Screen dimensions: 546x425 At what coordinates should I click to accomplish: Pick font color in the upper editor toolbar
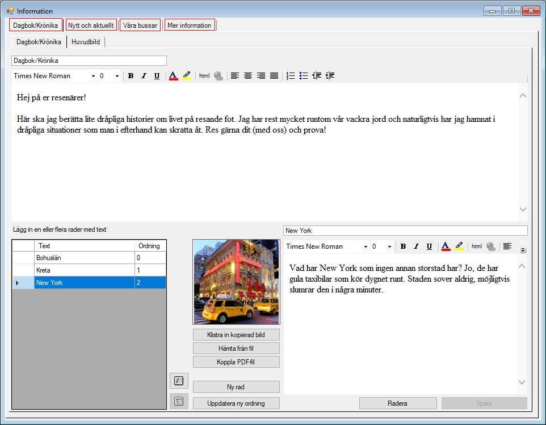tap(173, 76)
